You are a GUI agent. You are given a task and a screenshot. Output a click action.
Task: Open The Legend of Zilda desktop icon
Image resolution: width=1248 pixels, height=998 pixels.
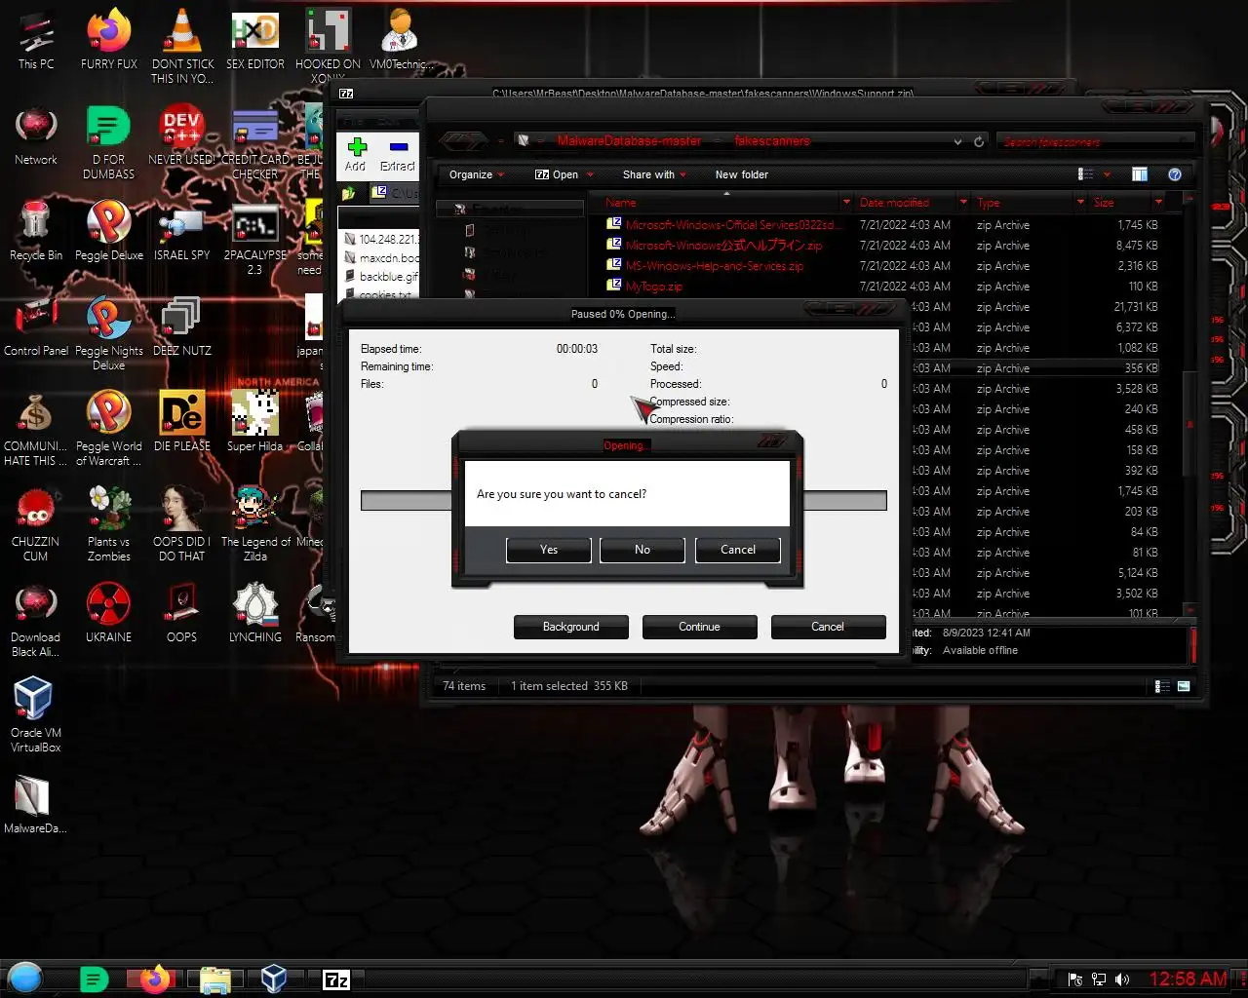[x=255, y=525]
